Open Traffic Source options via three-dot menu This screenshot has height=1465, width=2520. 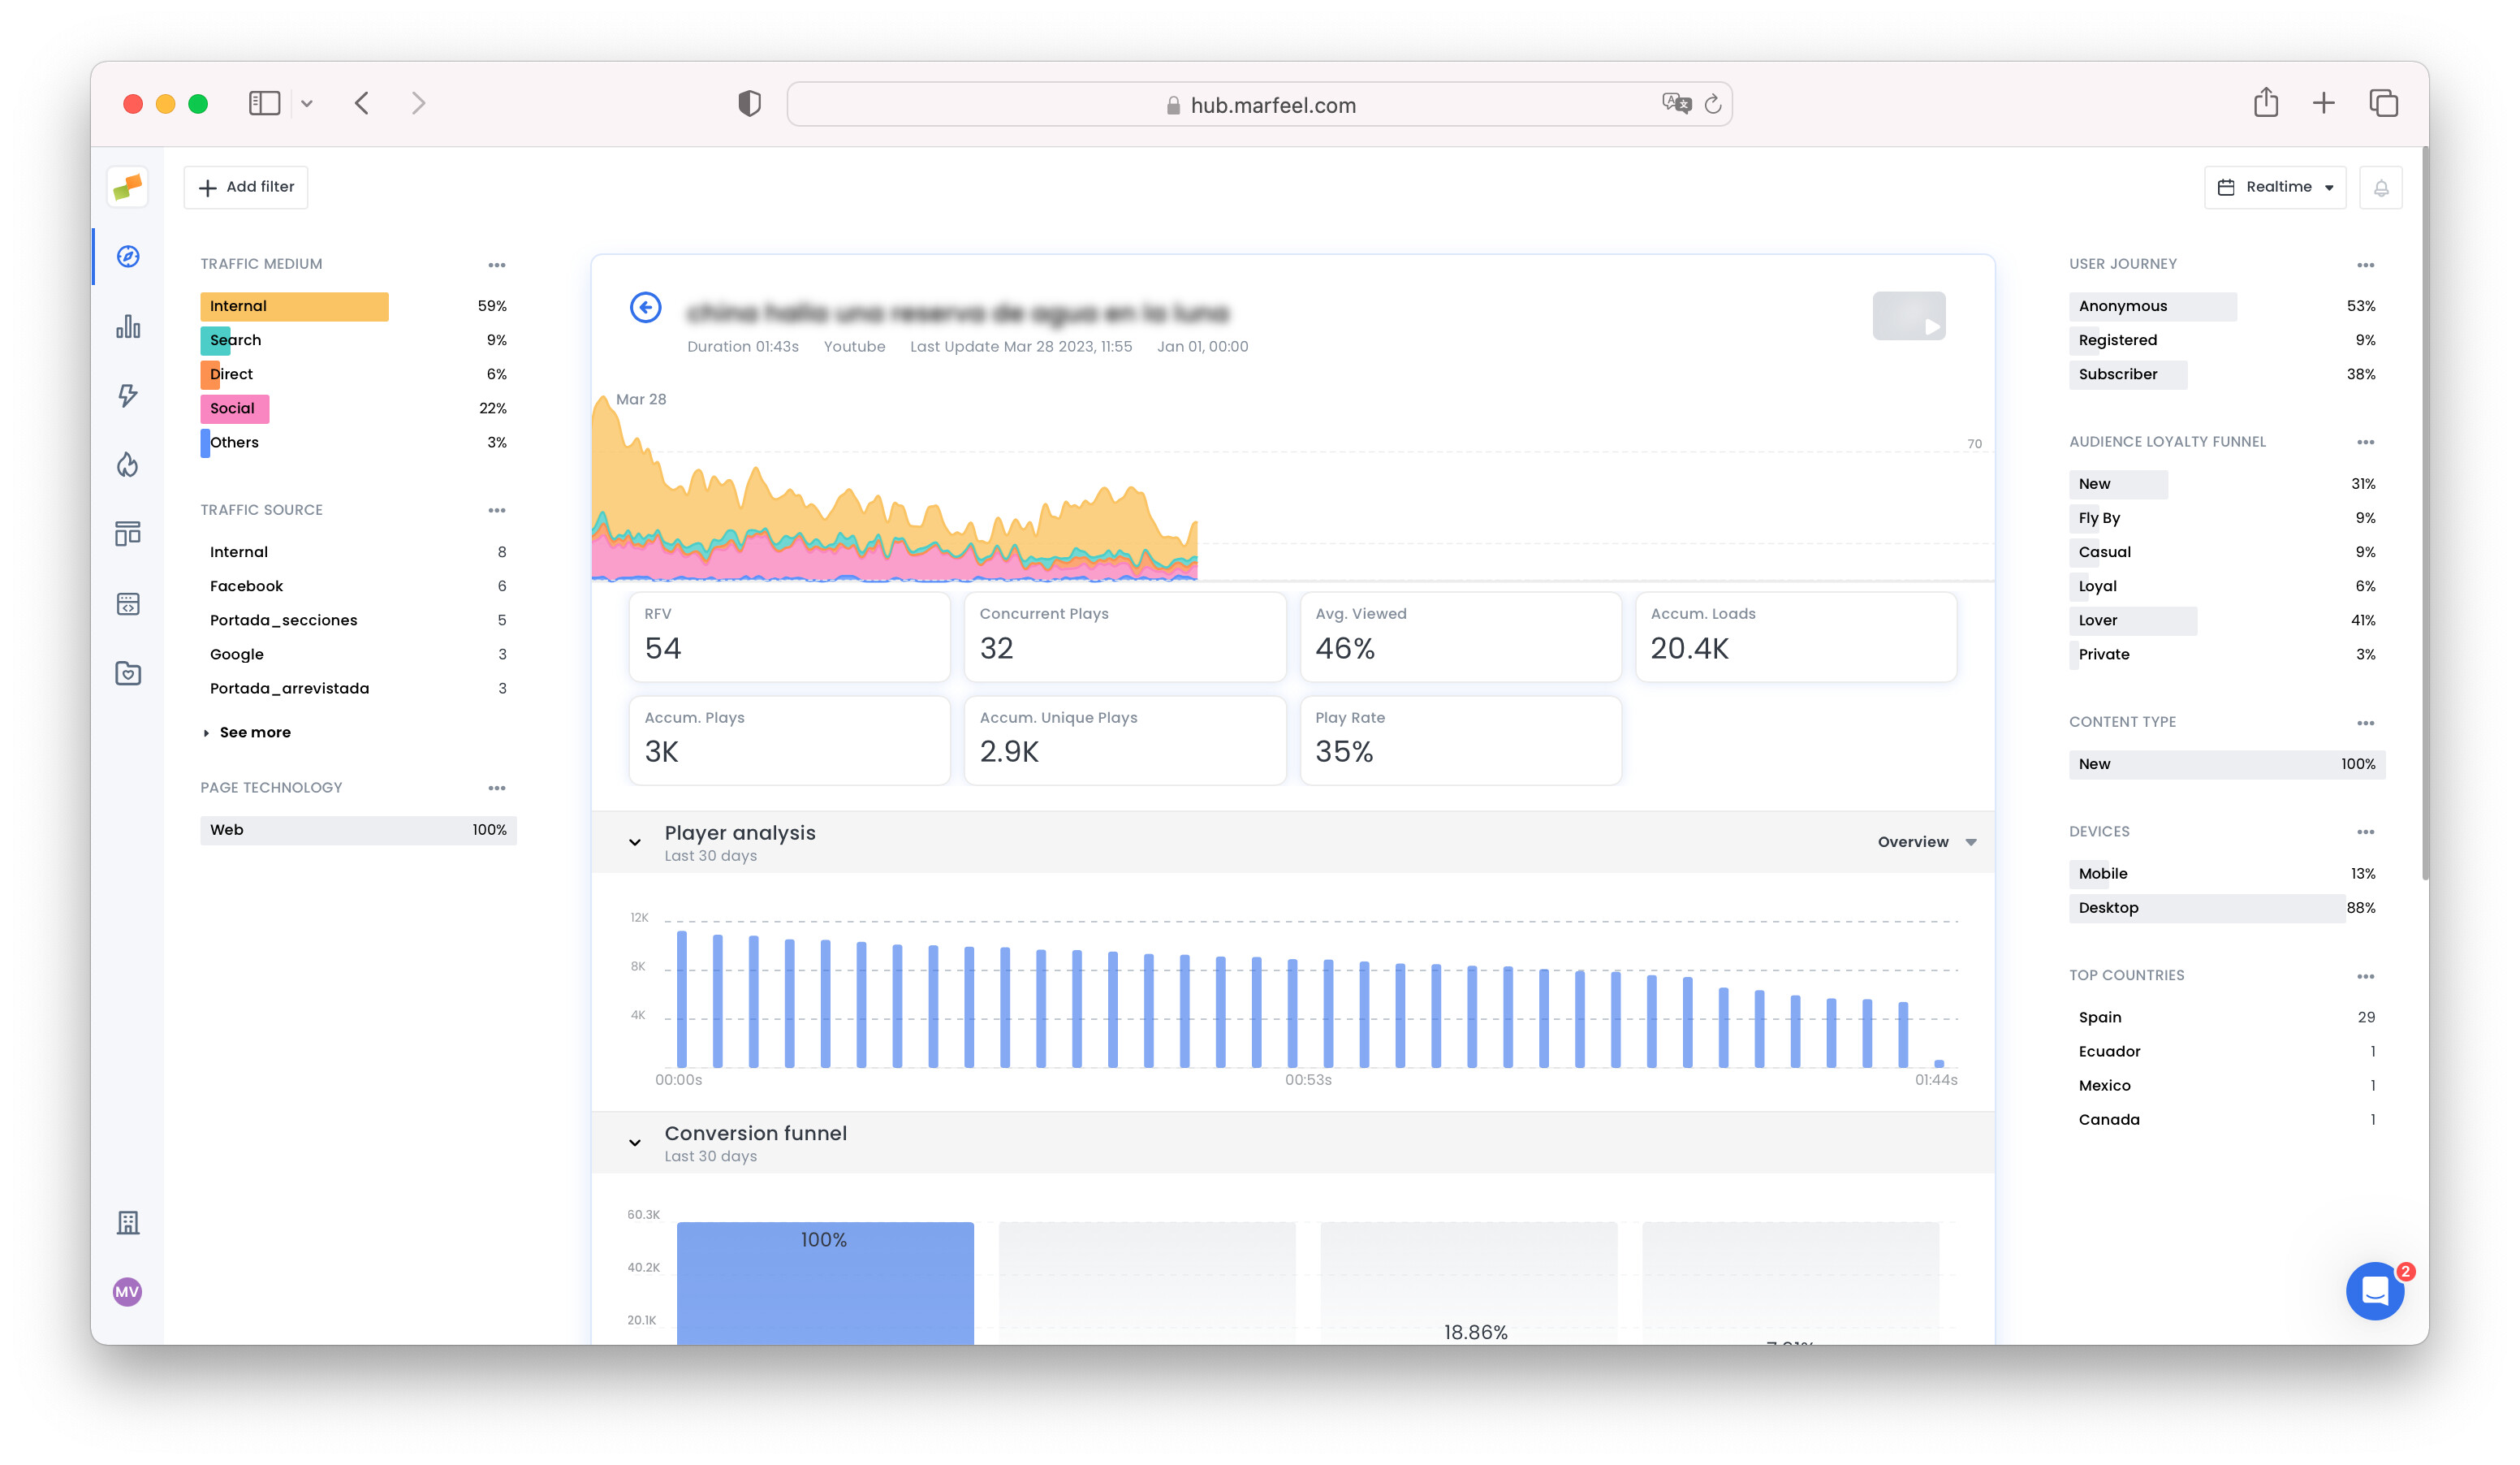[x=497, y=510]
